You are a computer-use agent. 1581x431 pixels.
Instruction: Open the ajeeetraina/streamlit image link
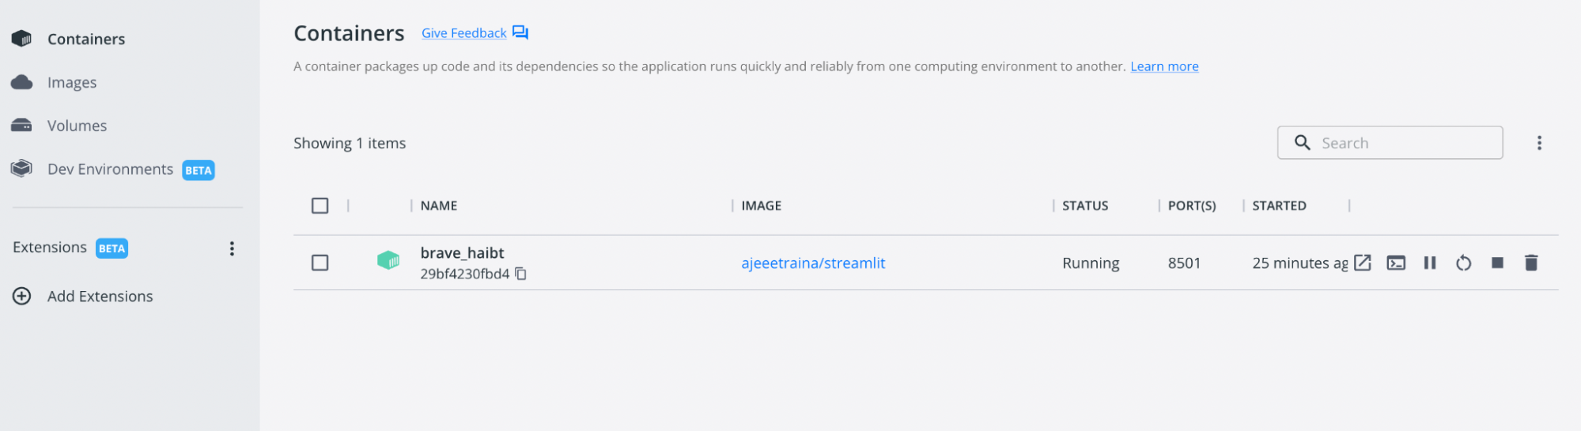click(813, 263)
